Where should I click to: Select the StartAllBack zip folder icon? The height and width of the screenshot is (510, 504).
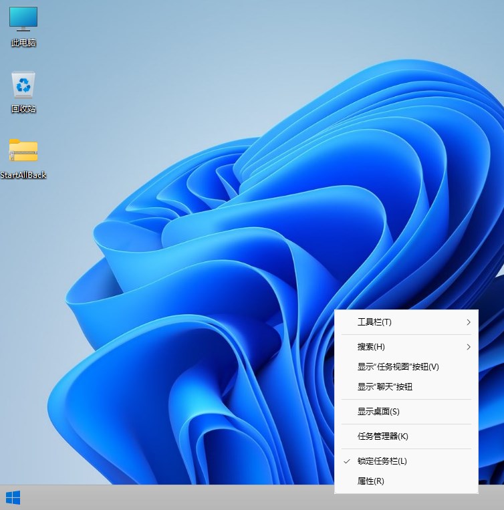[x=23, y=150]
